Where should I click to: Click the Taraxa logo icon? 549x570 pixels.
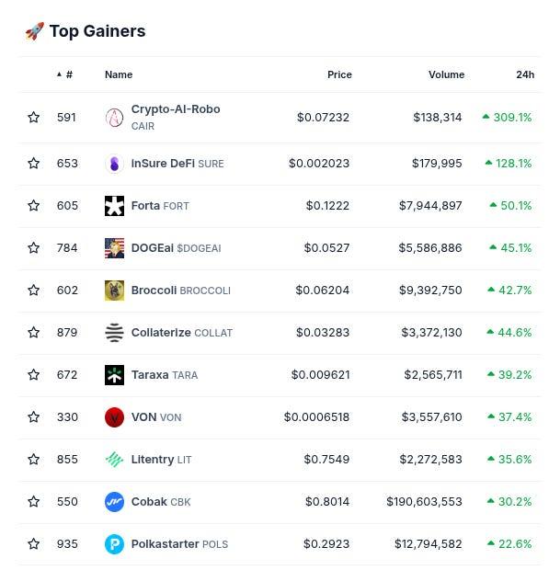click(114, 375)
